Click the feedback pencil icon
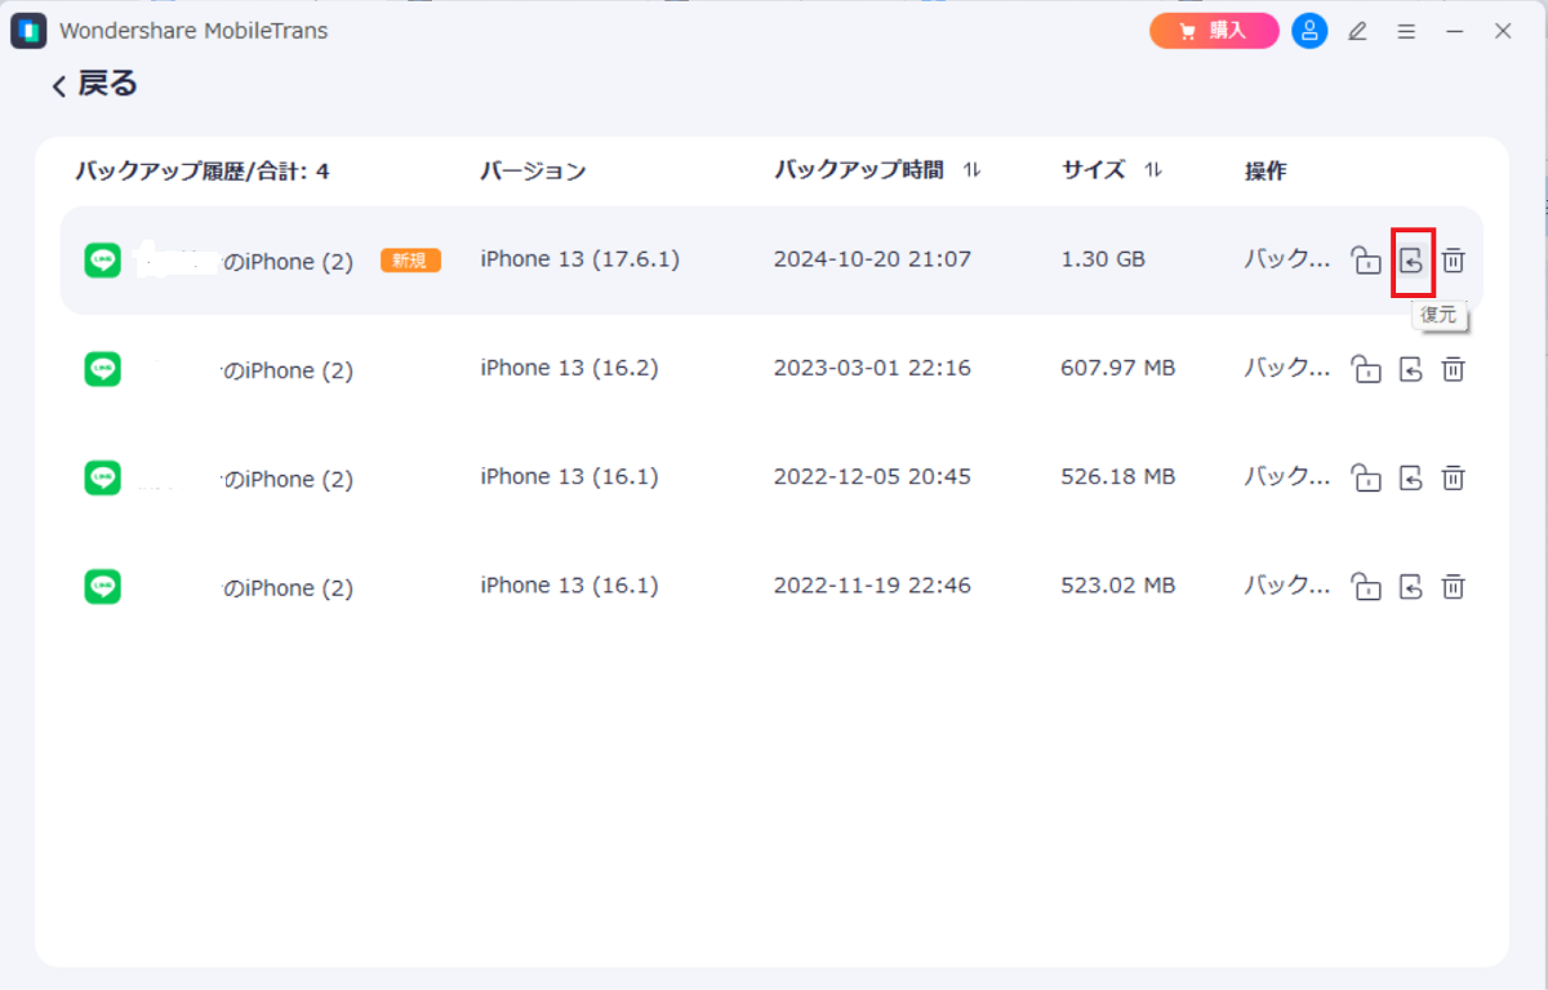The width and height of the screenshot is (1548, 990). click(x=1357, y=31)
